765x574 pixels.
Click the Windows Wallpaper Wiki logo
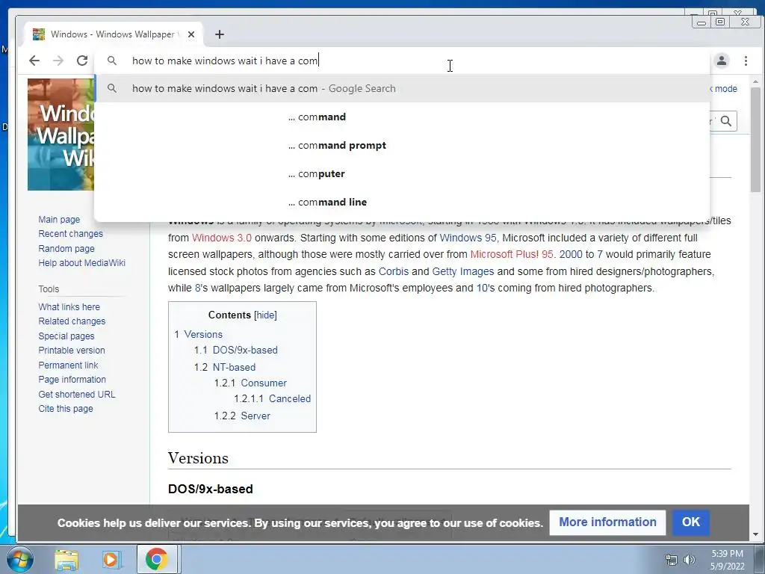[x=61, y=135]
